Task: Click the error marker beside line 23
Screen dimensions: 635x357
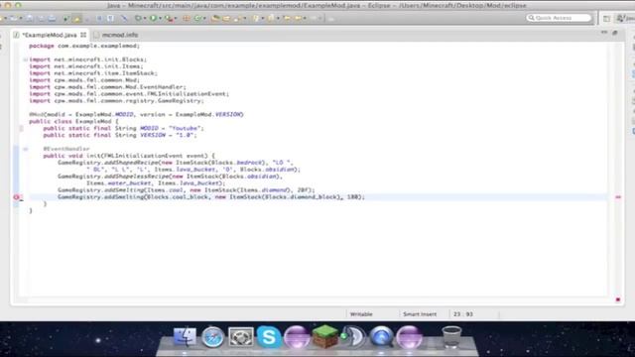Action: point(16,197)
